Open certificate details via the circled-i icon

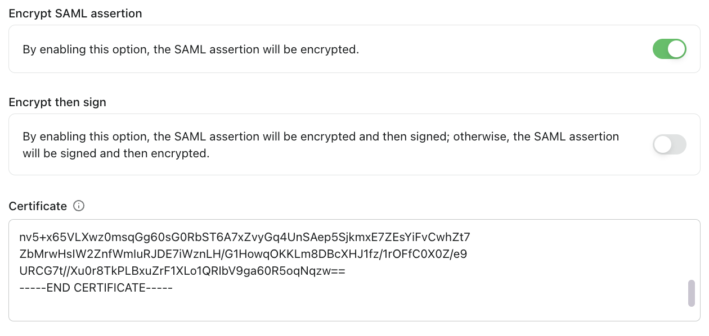coord(78,206)
